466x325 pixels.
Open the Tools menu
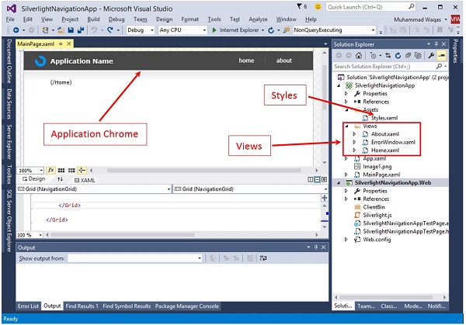pyautogui.click(x=214, y=19)
